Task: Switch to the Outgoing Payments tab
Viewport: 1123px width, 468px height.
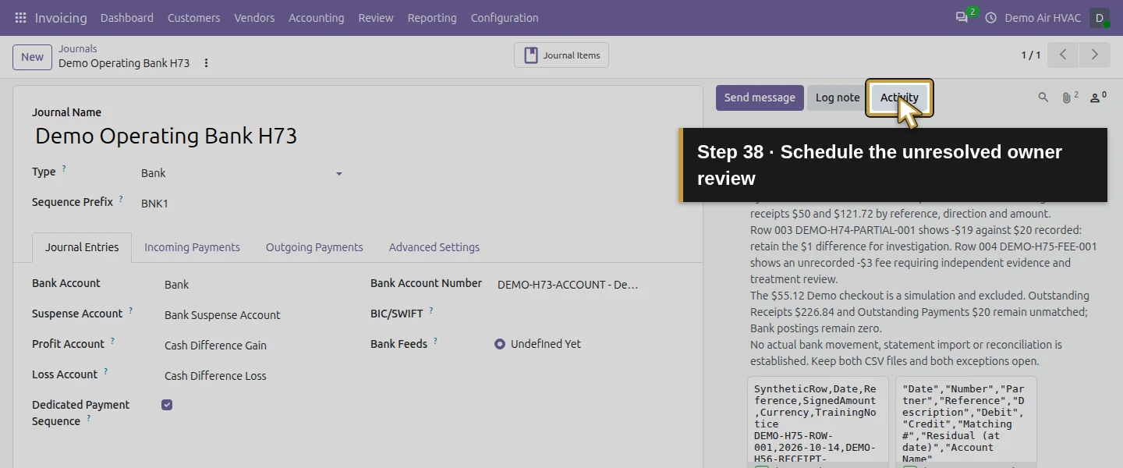Action: [314, 247]
